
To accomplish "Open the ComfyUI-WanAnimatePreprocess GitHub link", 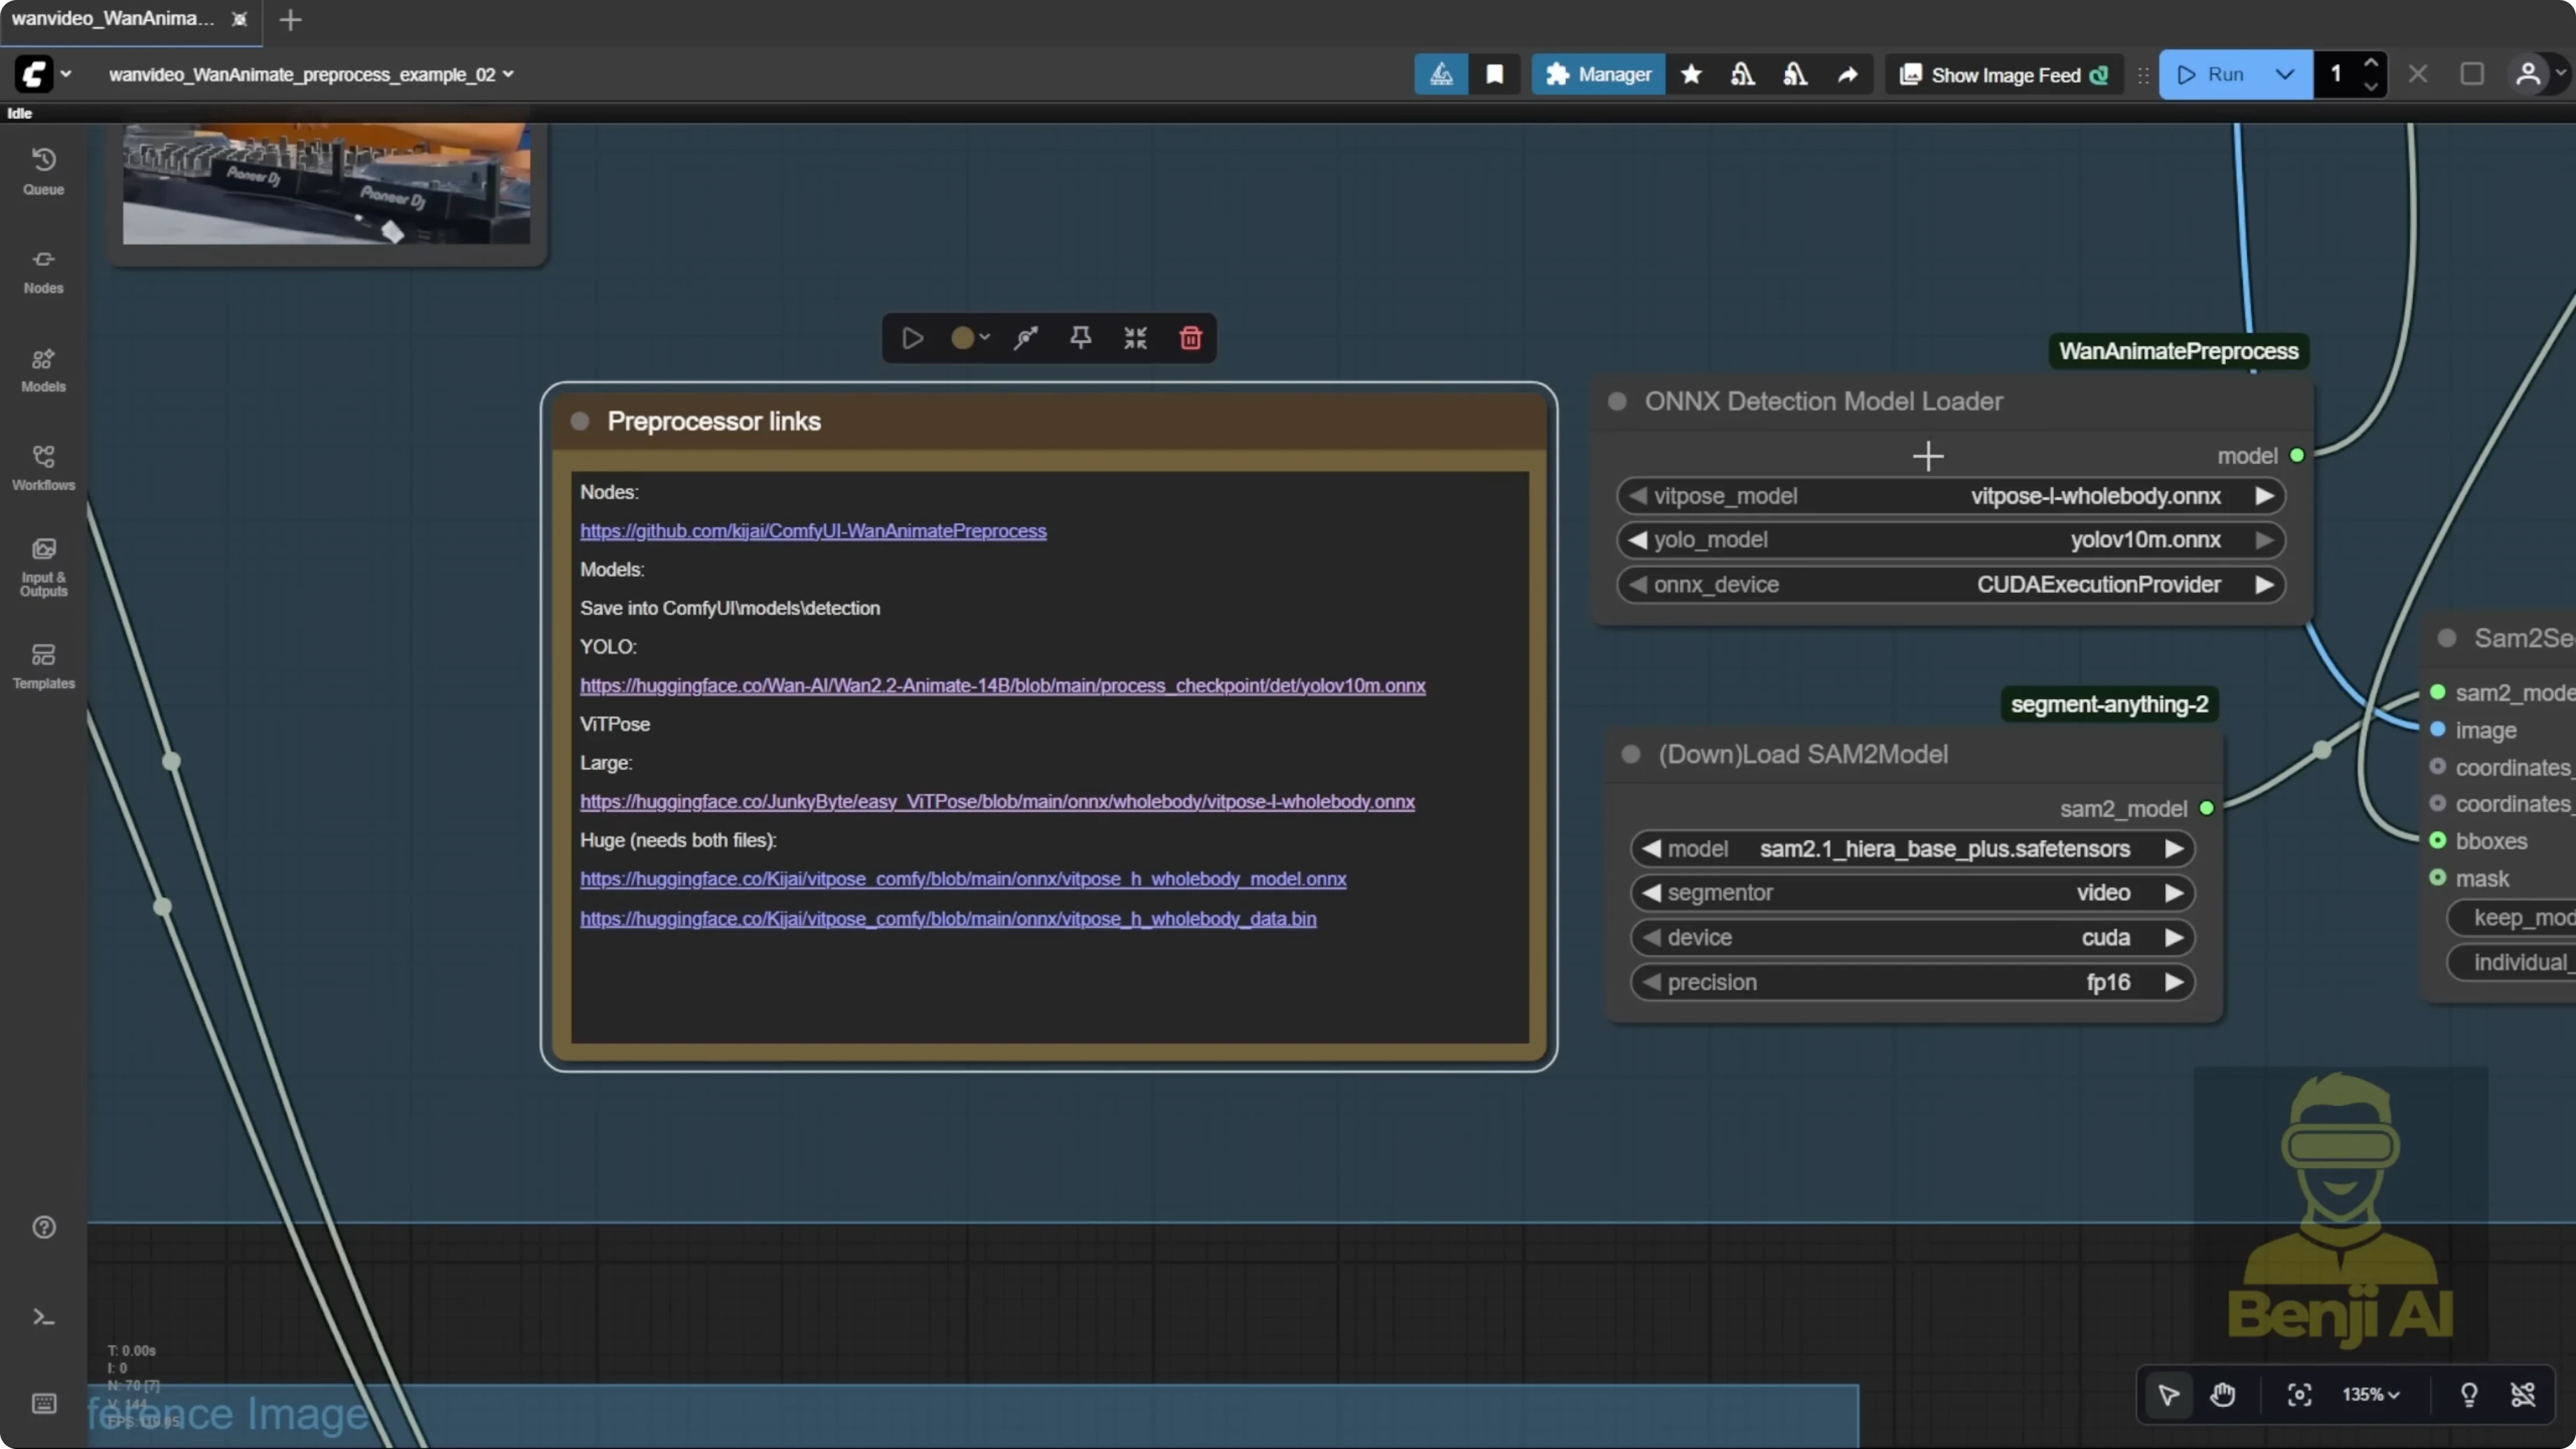I will click(x=814, y=531).
